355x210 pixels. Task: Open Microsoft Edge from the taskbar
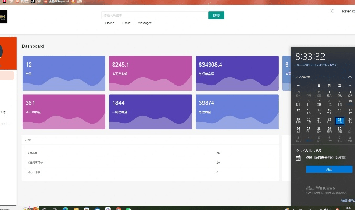[65, 208]
